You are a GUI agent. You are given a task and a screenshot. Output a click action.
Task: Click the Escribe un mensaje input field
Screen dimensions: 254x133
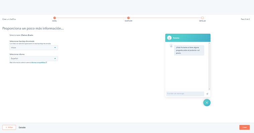(185, 94)
